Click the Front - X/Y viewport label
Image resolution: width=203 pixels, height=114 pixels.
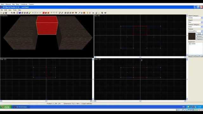tap(98, 59)
